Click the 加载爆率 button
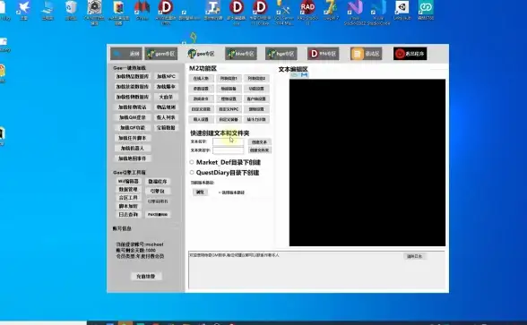The width and height of the screenshot is (527, 325). click(x=166, y=87)
